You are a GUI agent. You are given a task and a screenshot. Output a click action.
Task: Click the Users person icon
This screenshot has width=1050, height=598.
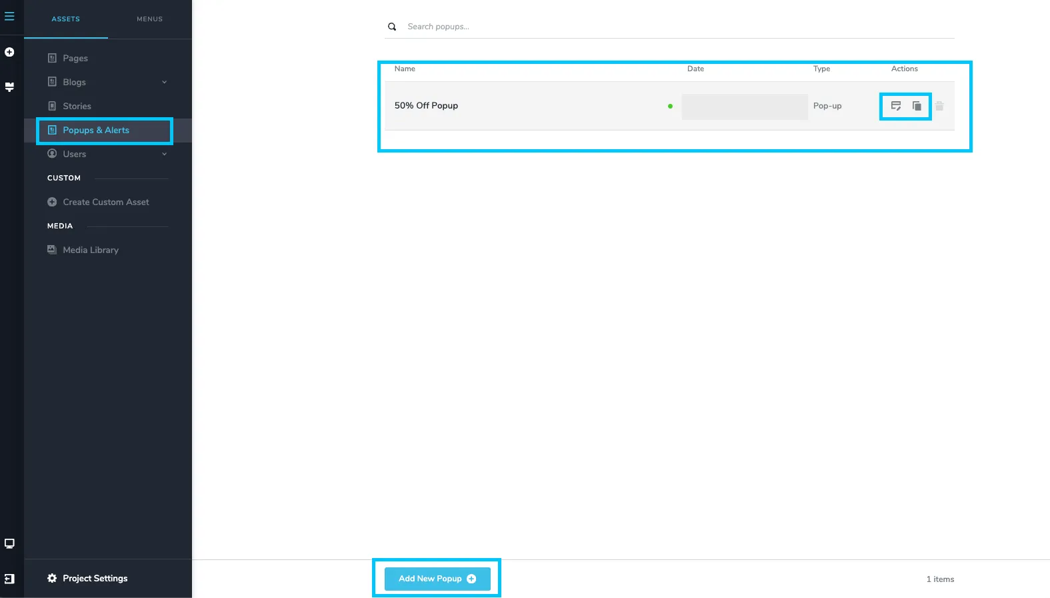click(52, 154)
